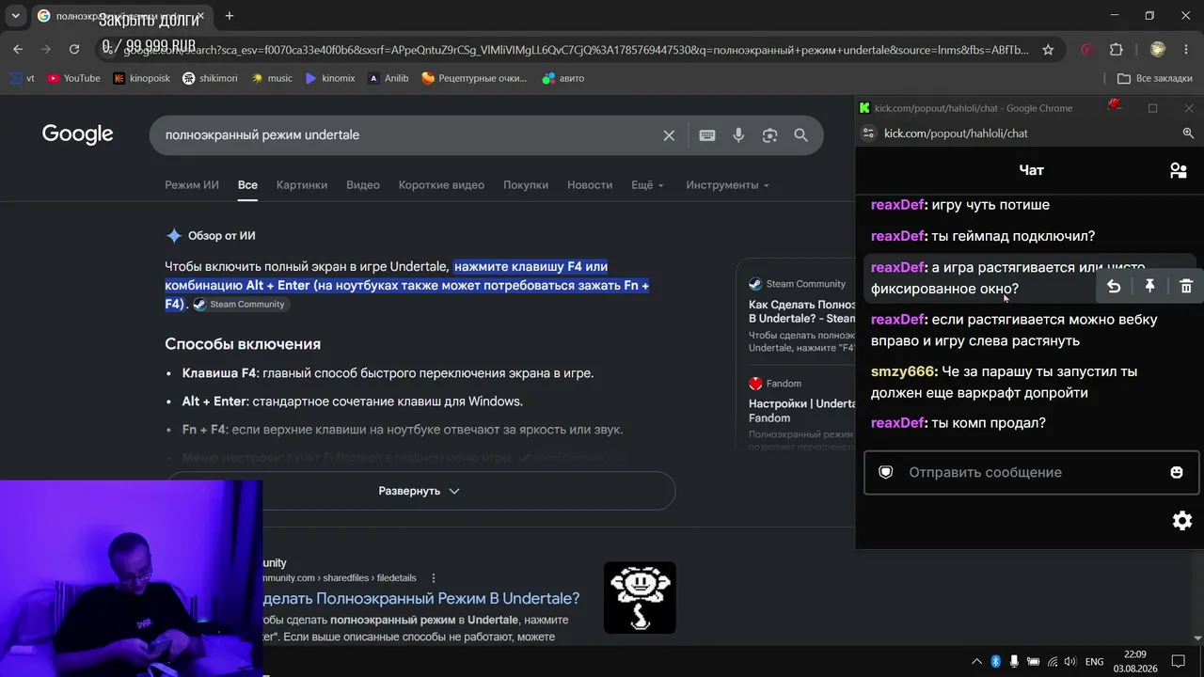
Task: Reply to the highlighted reaxDef message
Action: coord(1114,287)
